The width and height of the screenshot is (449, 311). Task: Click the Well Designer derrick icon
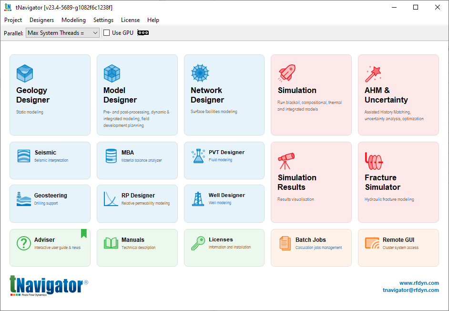pyautogui.click(x=198, y=198)
